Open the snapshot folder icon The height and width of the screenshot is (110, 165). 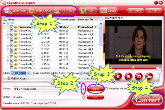point(149,77)
